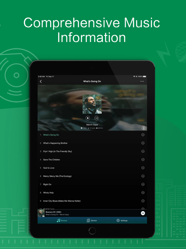Select track Inner City Blues (Make Me Wanna Holler)
This screenshot has height=249, width=186.
point(92,201)
